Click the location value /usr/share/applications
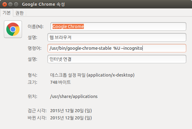The height and width of the screenshot is (129, 192). coord(74,96)
